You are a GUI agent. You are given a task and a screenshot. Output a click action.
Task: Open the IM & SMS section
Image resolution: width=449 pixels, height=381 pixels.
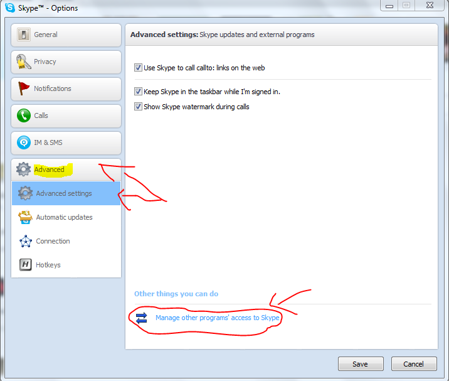coord(66,142)
